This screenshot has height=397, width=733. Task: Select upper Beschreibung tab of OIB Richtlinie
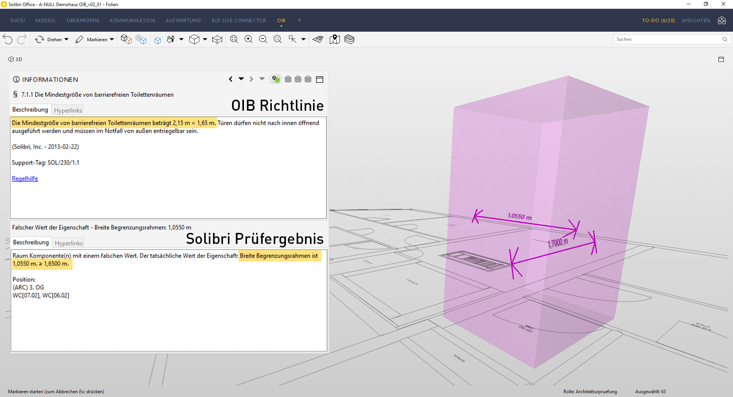(x=30, y=110)
